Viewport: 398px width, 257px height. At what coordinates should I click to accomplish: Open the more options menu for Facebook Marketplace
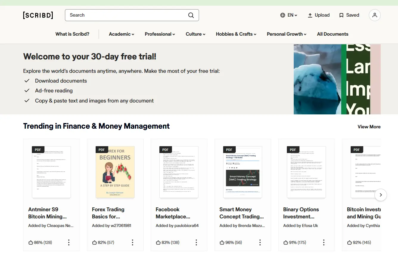click(196, 242)
